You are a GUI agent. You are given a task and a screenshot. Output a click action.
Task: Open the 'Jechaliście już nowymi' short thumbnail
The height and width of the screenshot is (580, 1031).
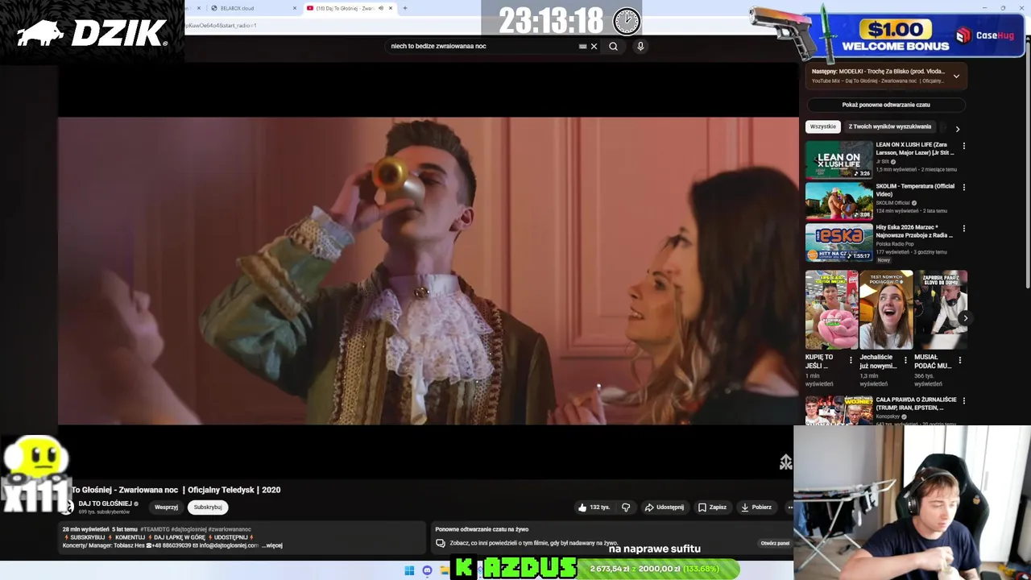[x=886, y=310]
